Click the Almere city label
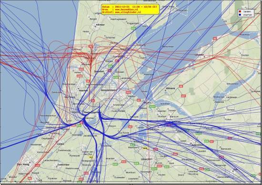Image resolution: width=262 pixels, height=185 pixels. [171, 88]
